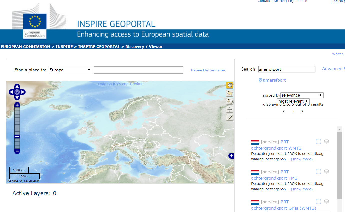The width and height of the screenshot is (345, 212).
Task: Open the Europe region dropdown
Action: (x=70, y=70)
